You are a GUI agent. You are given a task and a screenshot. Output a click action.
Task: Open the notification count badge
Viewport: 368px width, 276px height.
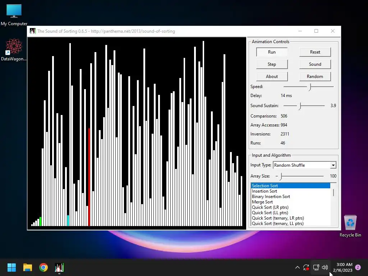click(x=358, y=267)
